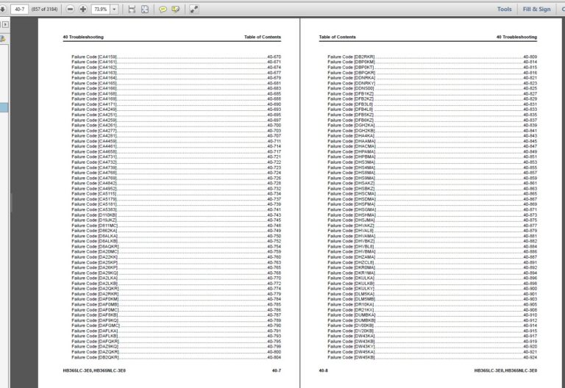Click page number 40-670 in the contents
This screenshot has width=565, height=388.
click(274, 57)
